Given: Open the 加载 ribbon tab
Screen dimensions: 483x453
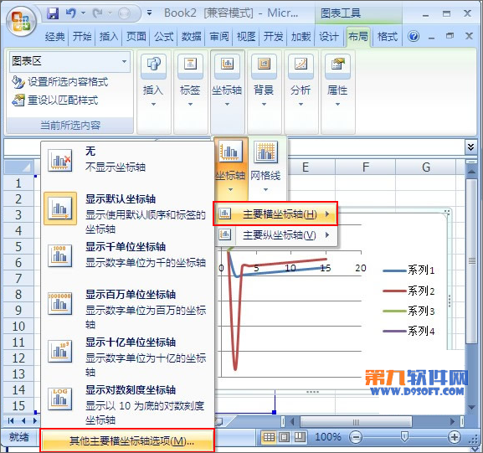Looking at the screenshot, I should pyautogui.click(x=301, y=37).
